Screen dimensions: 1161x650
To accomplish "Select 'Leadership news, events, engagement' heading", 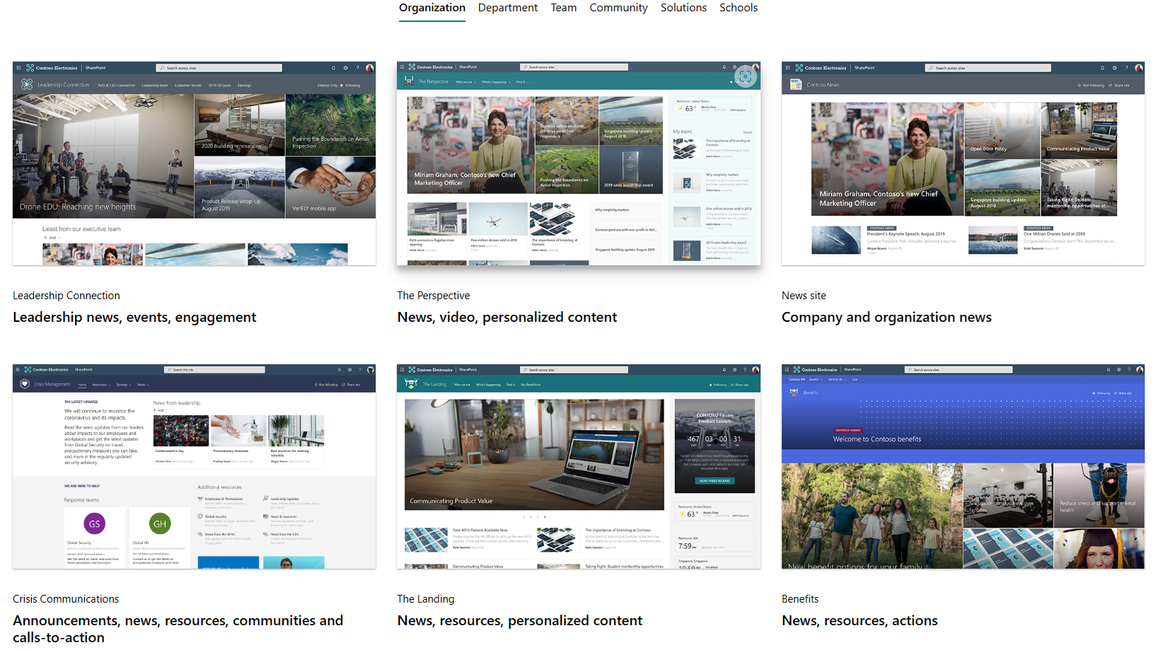I will coord(134,318).
